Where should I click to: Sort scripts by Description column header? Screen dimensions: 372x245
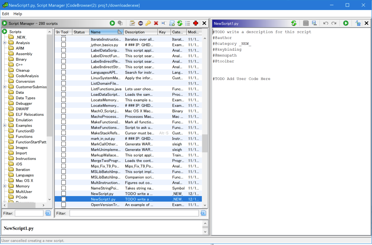coord(140,32)
